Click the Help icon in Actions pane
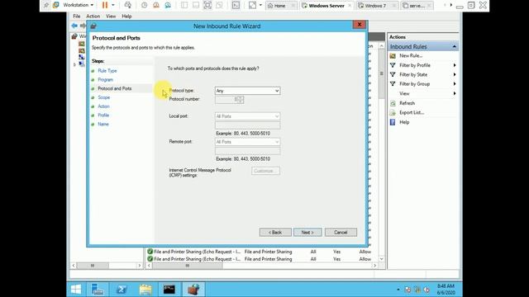This screenshot has width=529, height=297. [393, 122]
